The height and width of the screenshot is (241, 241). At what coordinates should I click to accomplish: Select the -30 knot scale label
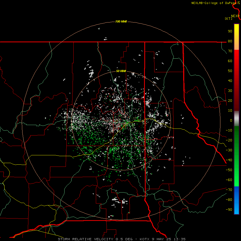[x=229, y=150]
